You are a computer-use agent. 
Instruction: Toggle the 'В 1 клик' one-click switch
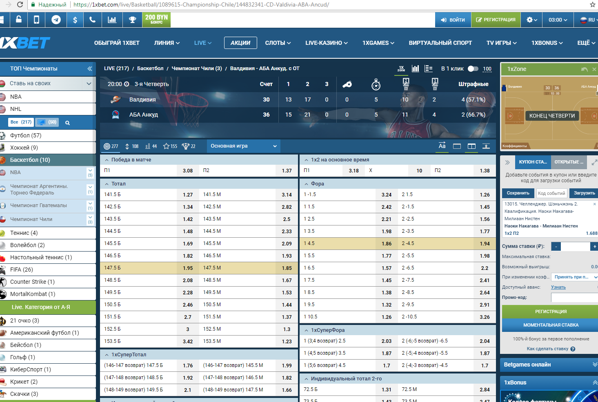pyautogui.click(x=473, y=68)
